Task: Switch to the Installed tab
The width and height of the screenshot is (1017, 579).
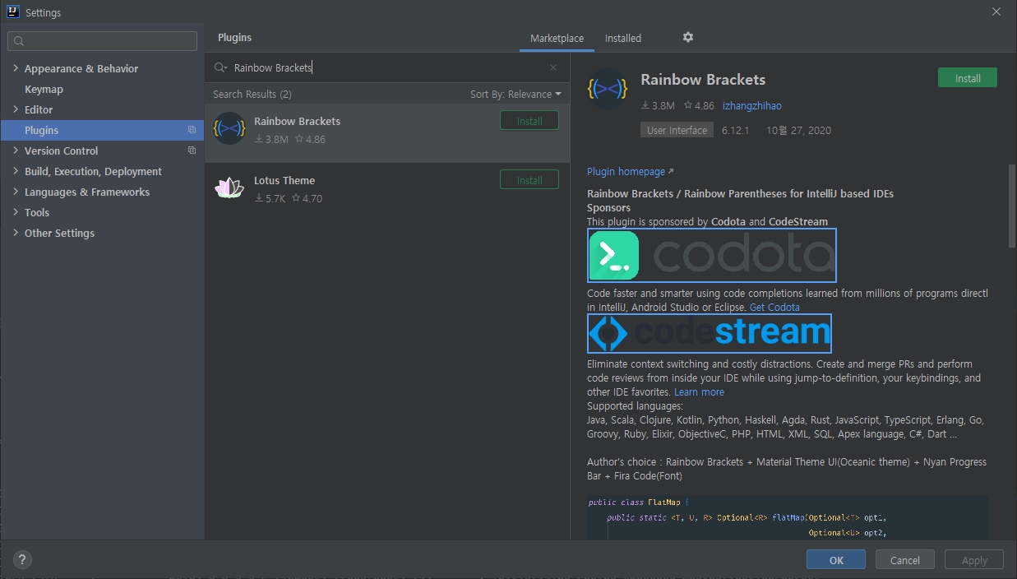Action: point(623,39)
